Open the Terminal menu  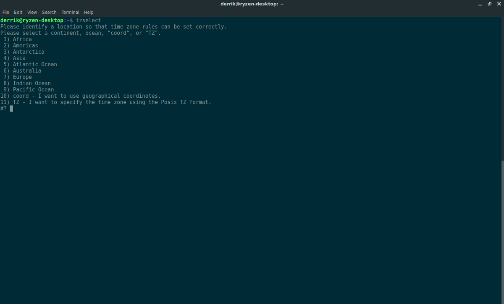70,12
